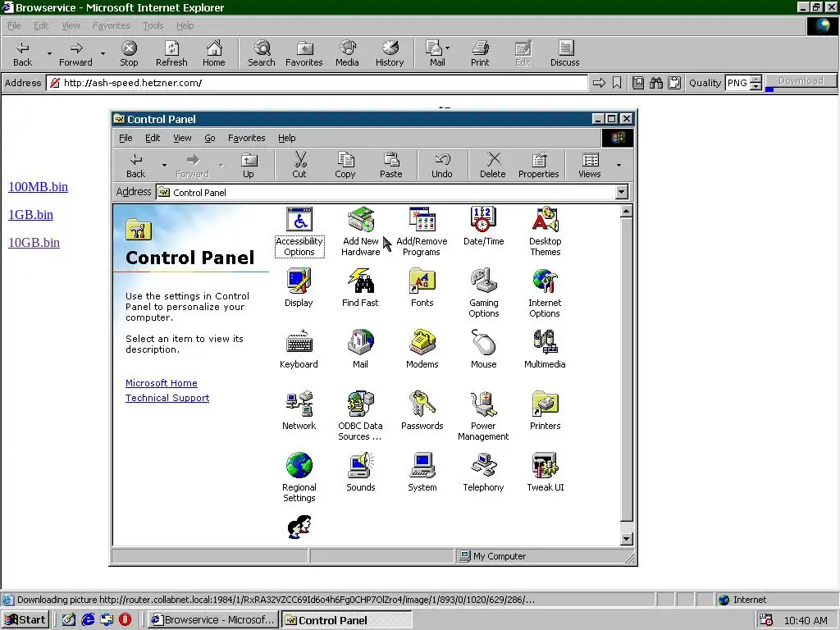Adjust the Quality PNG stepper arrows
840x630 pixels.
point(756,83)
